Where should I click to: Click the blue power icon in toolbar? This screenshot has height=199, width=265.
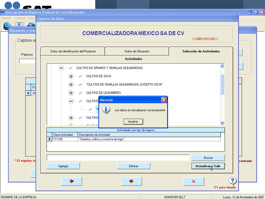tap(7, 26)
